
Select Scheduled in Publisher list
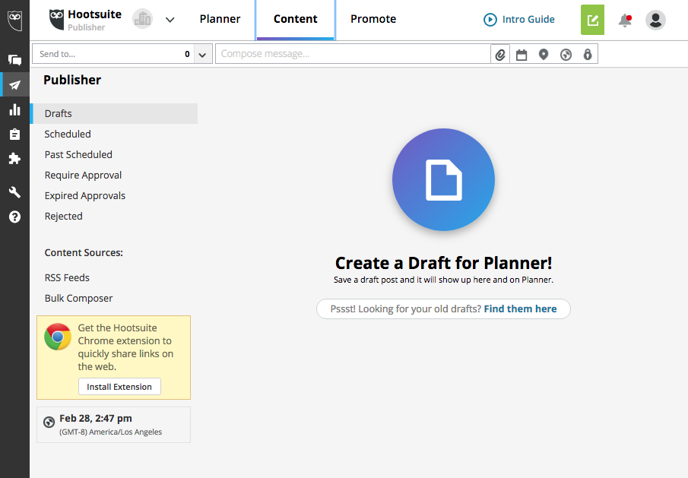tap(68, 135)
